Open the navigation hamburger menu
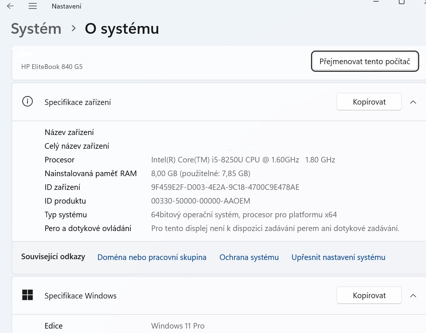The width and height of the screenshot is (426, 333). click(x=33, y=6)
